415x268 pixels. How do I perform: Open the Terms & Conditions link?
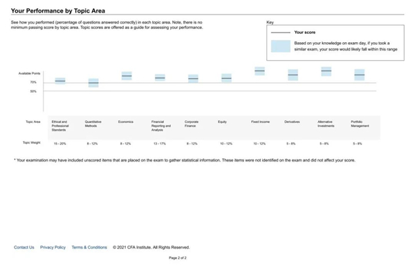pyautogui.click(x=89, y=247)
